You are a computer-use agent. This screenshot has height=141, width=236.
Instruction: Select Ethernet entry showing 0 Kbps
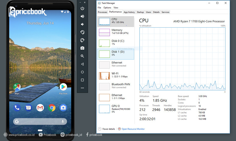coord(116,97)
